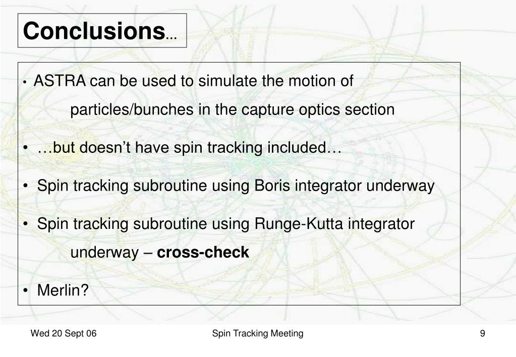Viewport: 516px width, 357px height.
Task: Click the word 'Boris' in third bullet
Action: [x=272, y=186]
